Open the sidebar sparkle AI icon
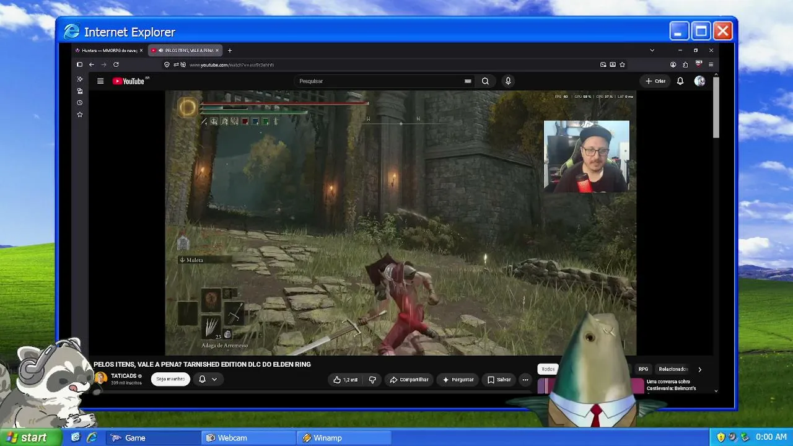The height and width of the screenshot is (446, 793). [x=79, y=79]
